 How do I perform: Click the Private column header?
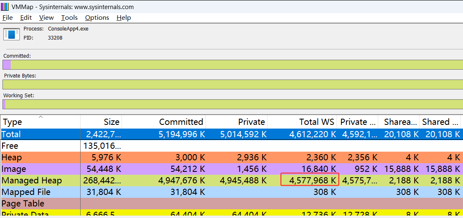coord(251,122)
